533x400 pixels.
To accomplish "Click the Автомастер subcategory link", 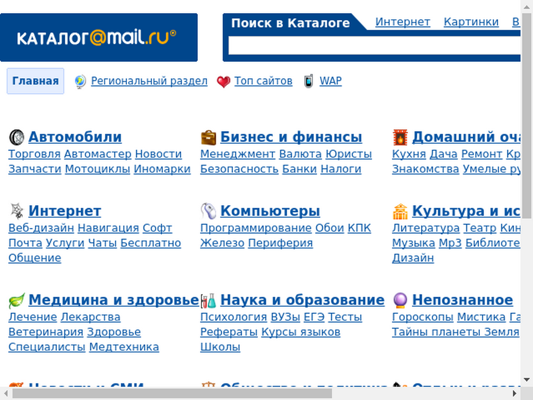I will pyautogui.click(x=97, y=154).
